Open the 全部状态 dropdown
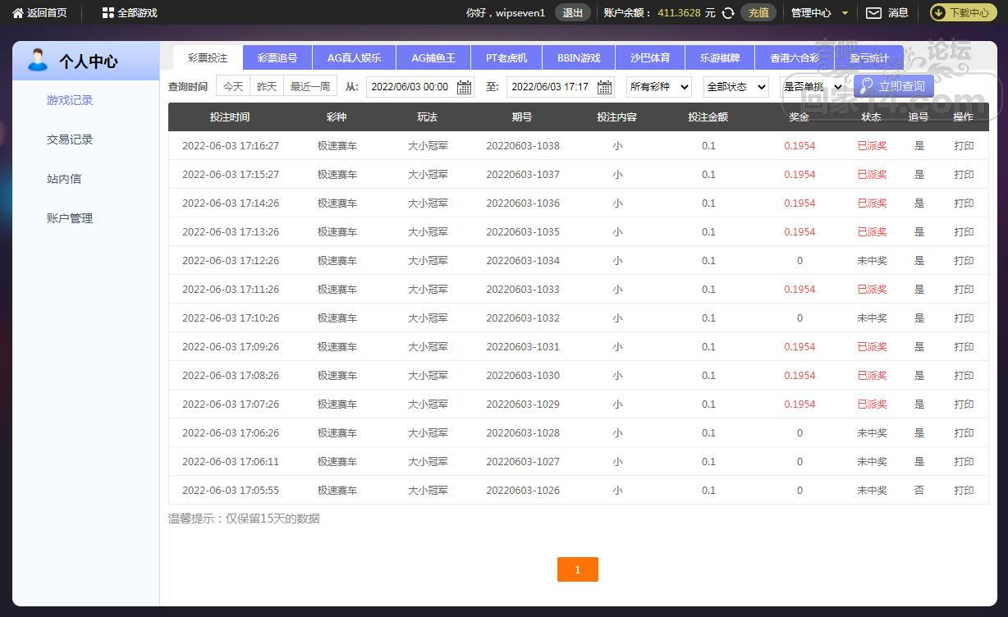1008x617 pixels. click(735, 86)
